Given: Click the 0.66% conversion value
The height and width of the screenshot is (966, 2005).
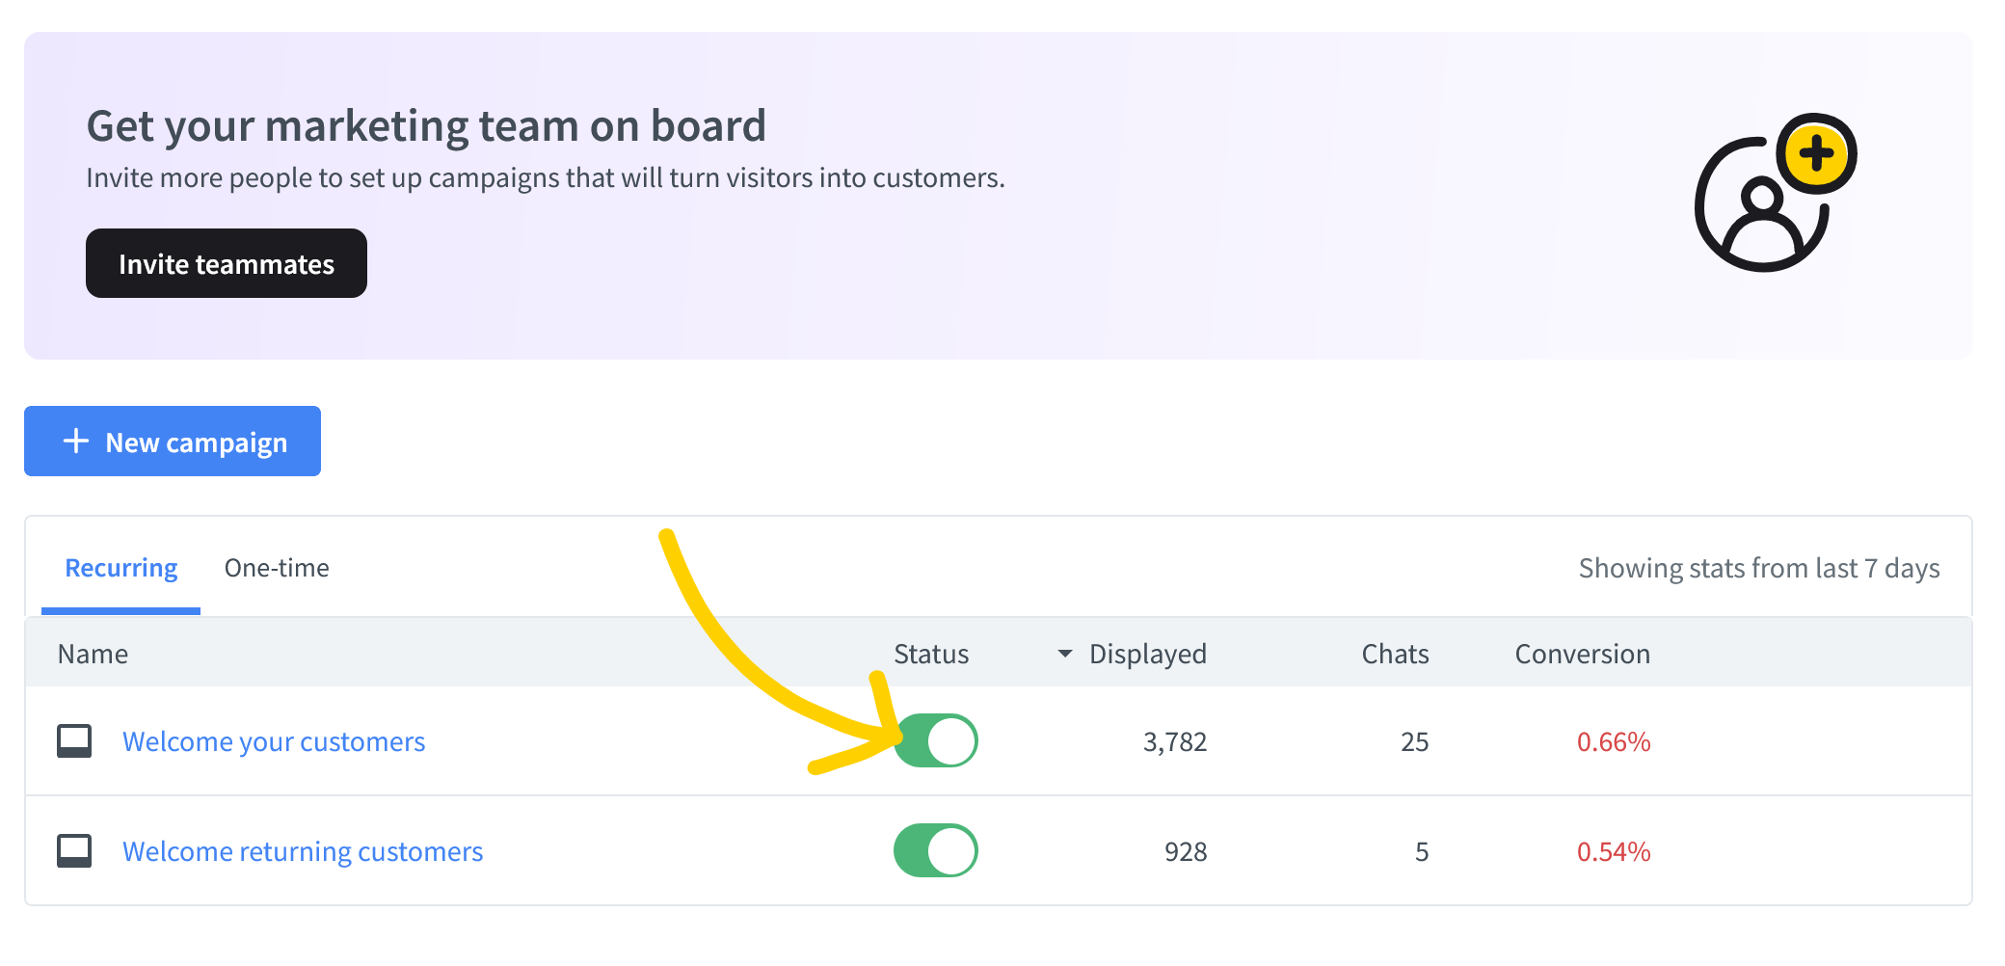Looking at the screenshot, I should pyautogui.click(x=1613, y=741).
